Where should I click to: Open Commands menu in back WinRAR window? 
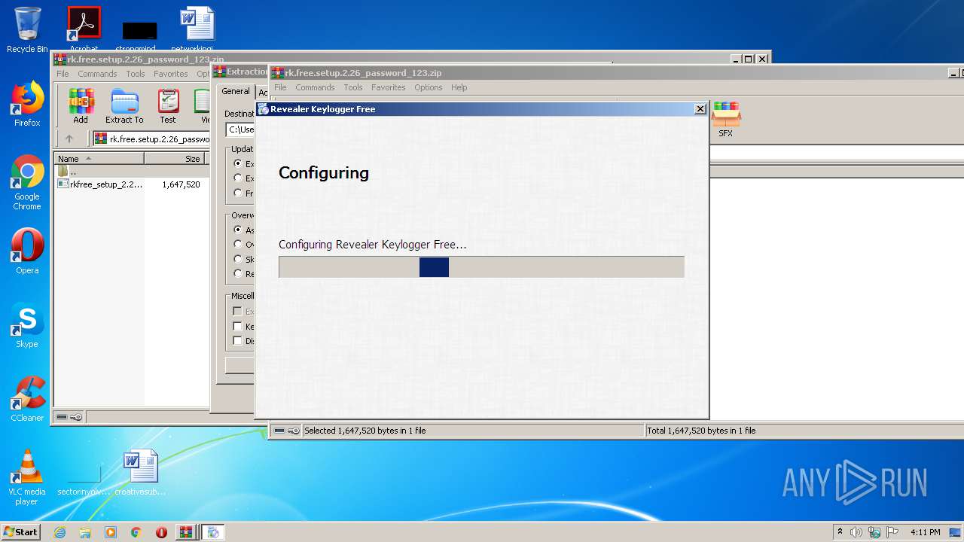(97, 74)
